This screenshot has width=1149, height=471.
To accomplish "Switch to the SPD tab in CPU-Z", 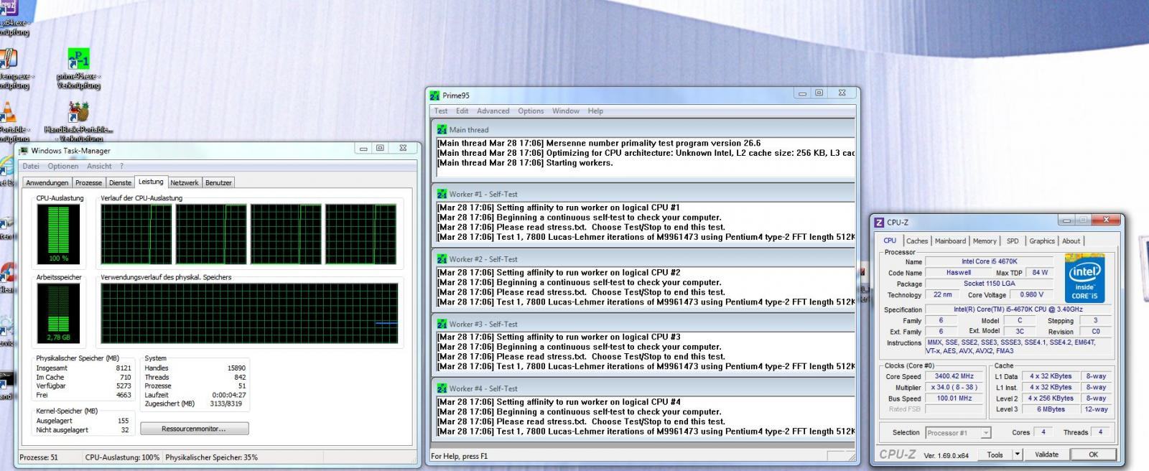I will click(1013, 241).
